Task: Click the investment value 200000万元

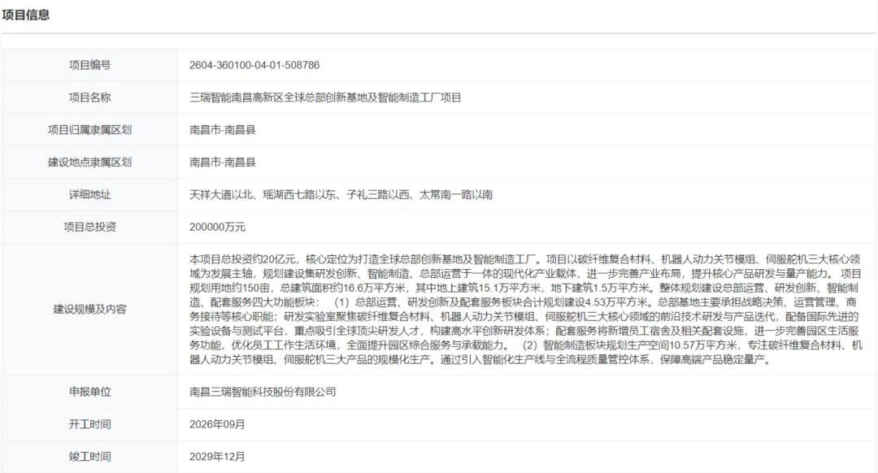Action: pyautogui.click(x=217, y=228)
